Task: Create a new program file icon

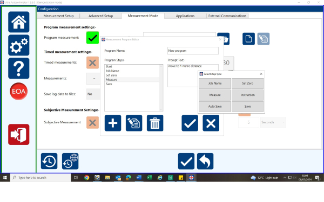Action: [x=248, y=39]
